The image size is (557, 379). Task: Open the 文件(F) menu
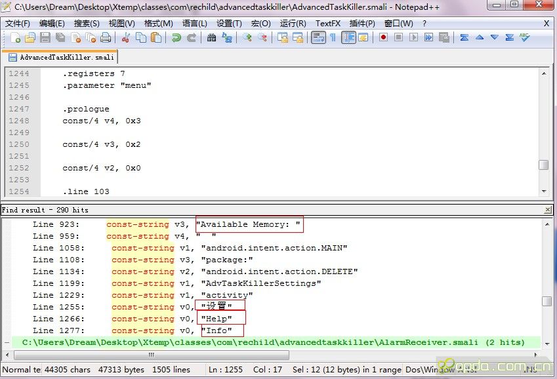(x=18, y=23)
